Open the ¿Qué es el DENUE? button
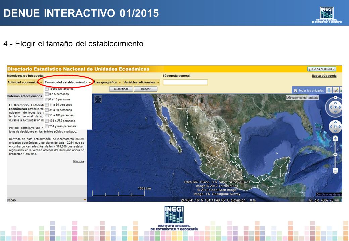 click(321, 69)
